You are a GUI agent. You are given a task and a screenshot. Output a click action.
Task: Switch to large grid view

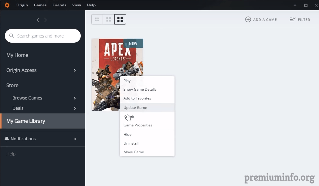[120, 19]
